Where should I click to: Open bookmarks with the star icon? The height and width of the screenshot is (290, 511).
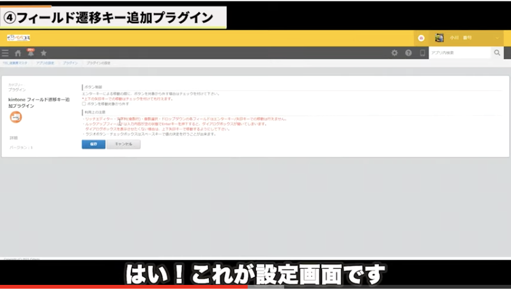(43, 53)
